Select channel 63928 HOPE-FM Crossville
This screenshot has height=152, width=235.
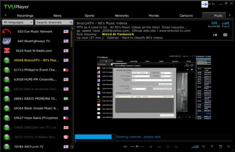tap(35, 79)
